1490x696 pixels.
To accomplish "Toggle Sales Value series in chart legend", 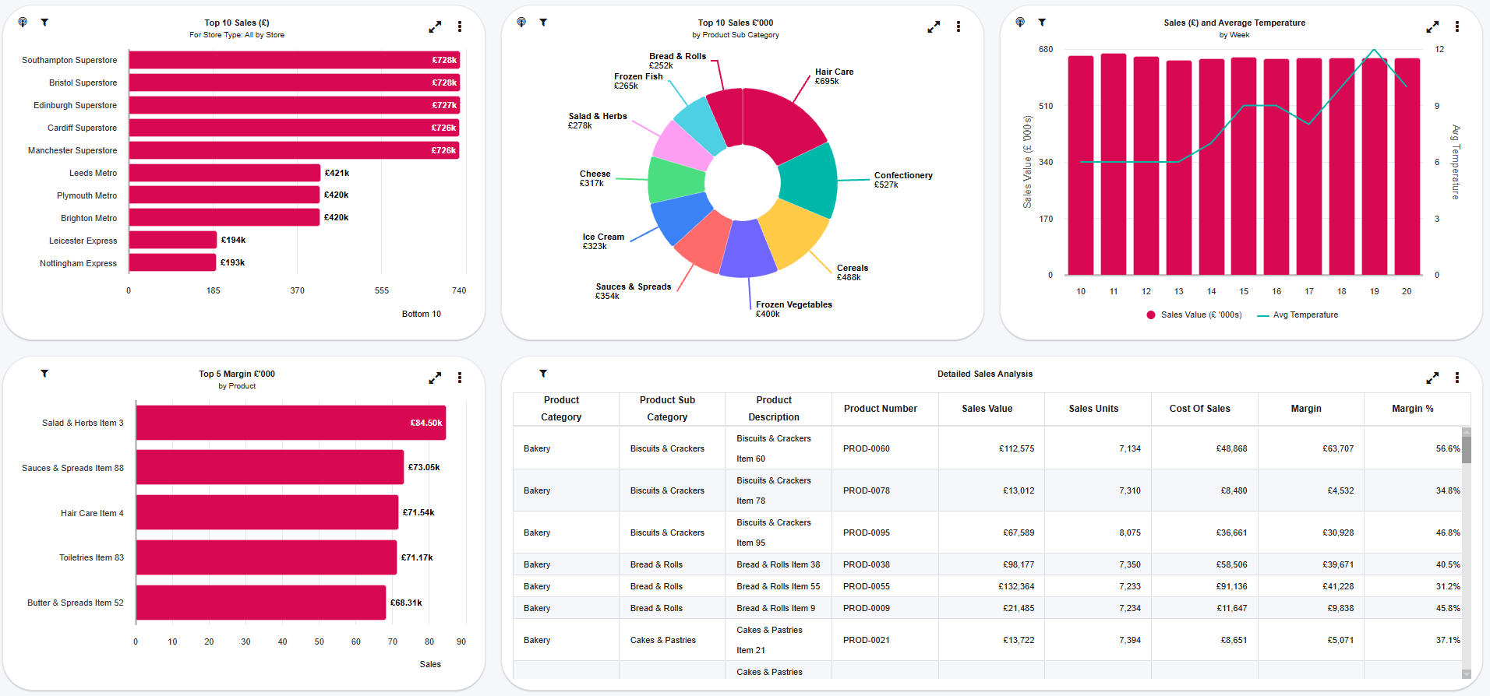I will pyautogui.click(x=1194, y=315).
